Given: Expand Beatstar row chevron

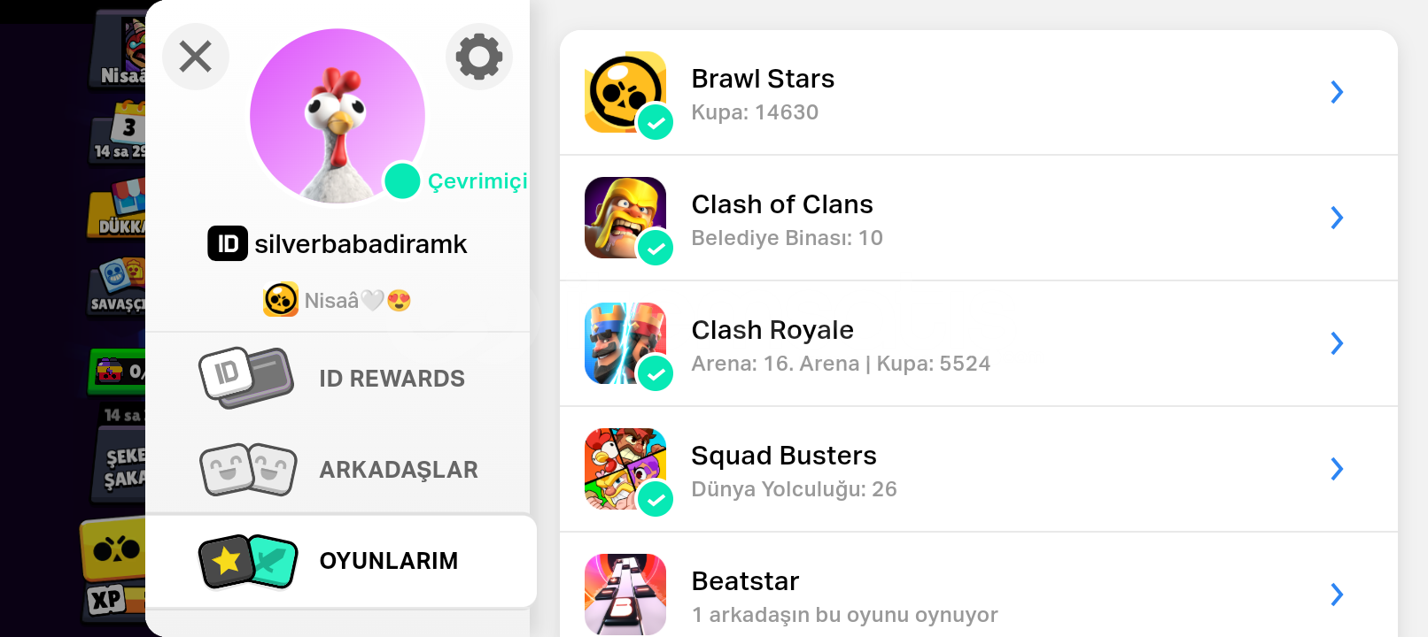Looking at the screenshot, I should coord(1338,595).
